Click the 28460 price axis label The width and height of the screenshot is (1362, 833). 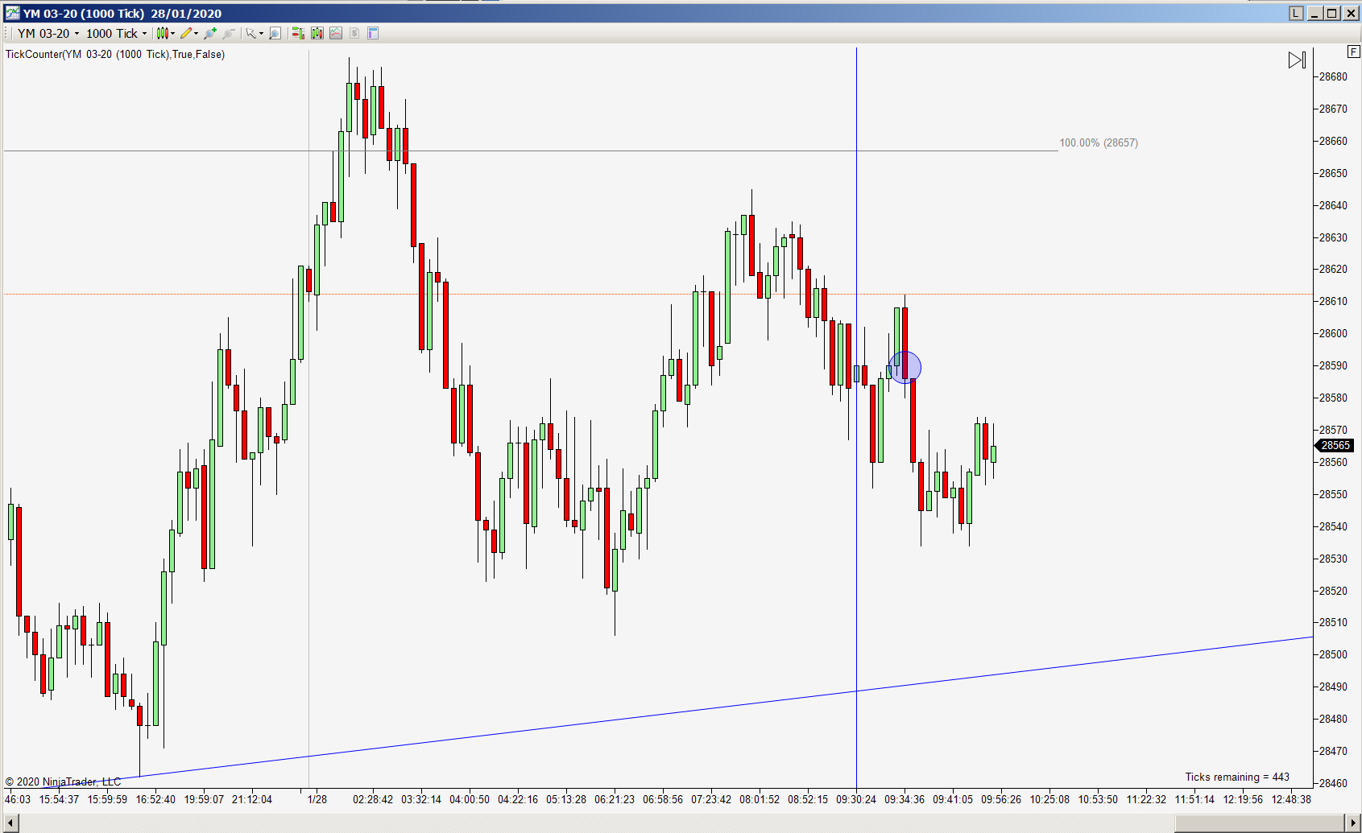pyautogui.click(x=1333, y=782)
